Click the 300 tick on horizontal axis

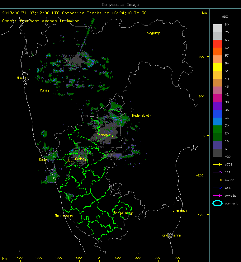coord(157,258)
